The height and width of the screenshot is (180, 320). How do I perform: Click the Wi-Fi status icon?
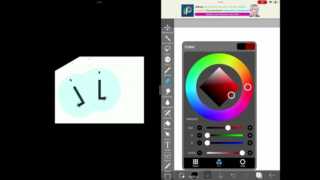[x=270, y=2]
